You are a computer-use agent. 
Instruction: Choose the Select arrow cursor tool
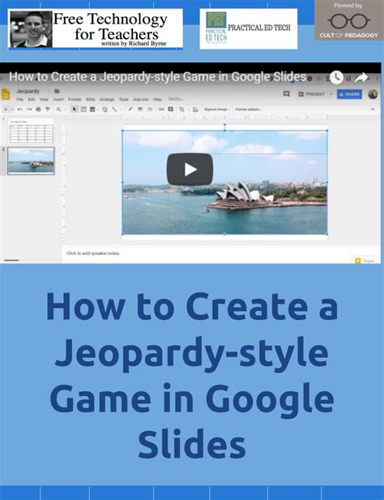[x=75, y=110]
